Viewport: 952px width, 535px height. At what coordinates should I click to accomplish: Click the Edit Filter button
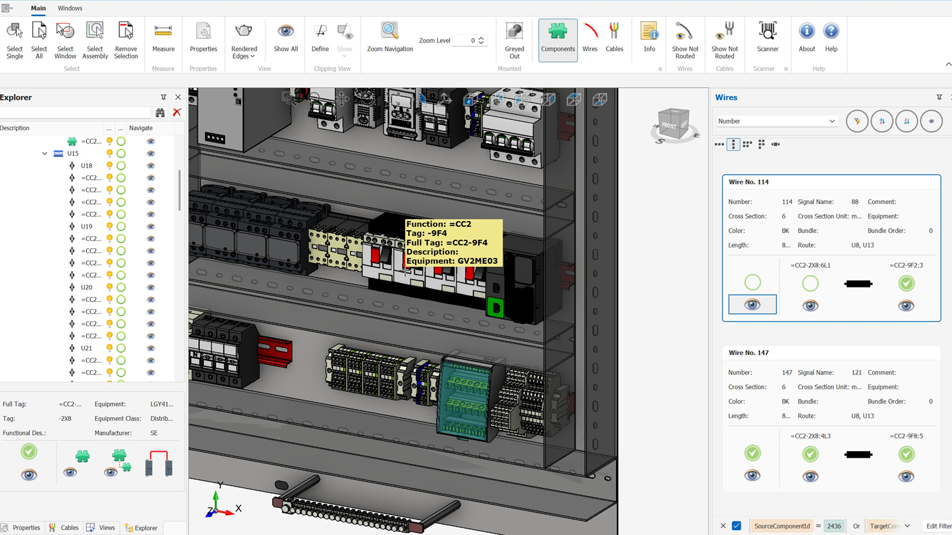coord(938,526)
